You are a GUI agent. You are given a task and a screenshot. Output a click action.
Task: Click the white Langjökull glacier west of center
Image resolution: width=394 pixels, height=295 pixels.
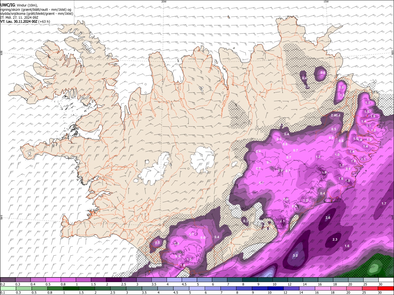coord(155,170)
